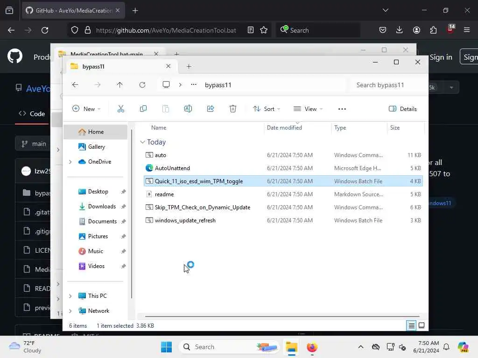Reload the page in Firefox
Viewport: 478px width, 358px height.
pyautogui.click(x=45, y=30)
